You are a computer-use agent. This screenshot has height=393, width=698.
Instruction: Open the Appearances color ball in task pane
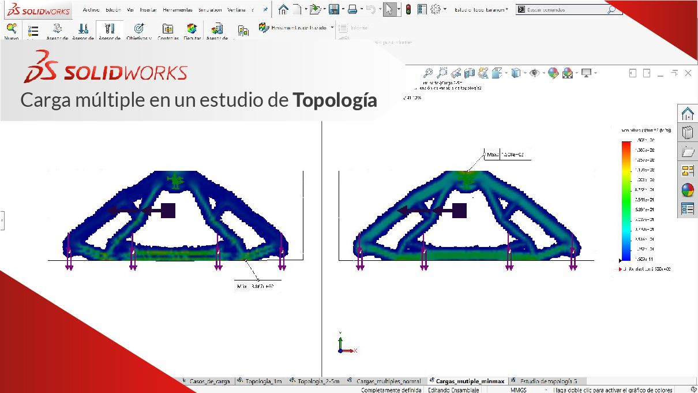tap(687, 189)
